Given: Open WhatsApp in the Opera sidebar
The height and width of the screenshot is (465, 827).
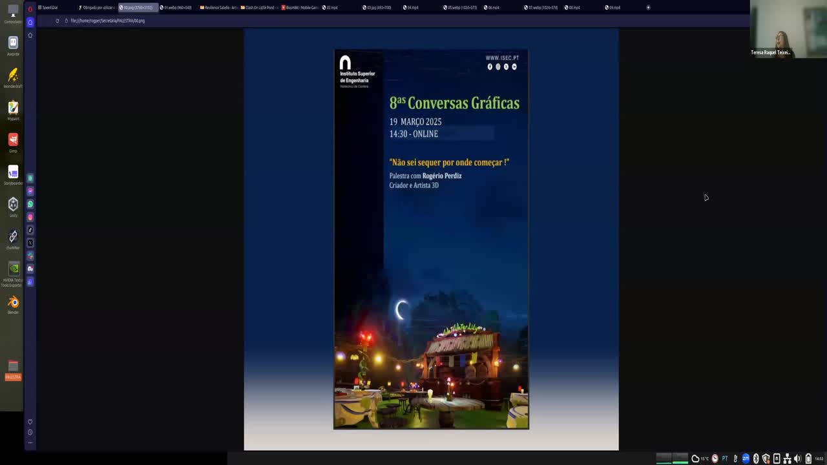Looking at the screenshot, I should pyautogui.click(x=30, y=204).
